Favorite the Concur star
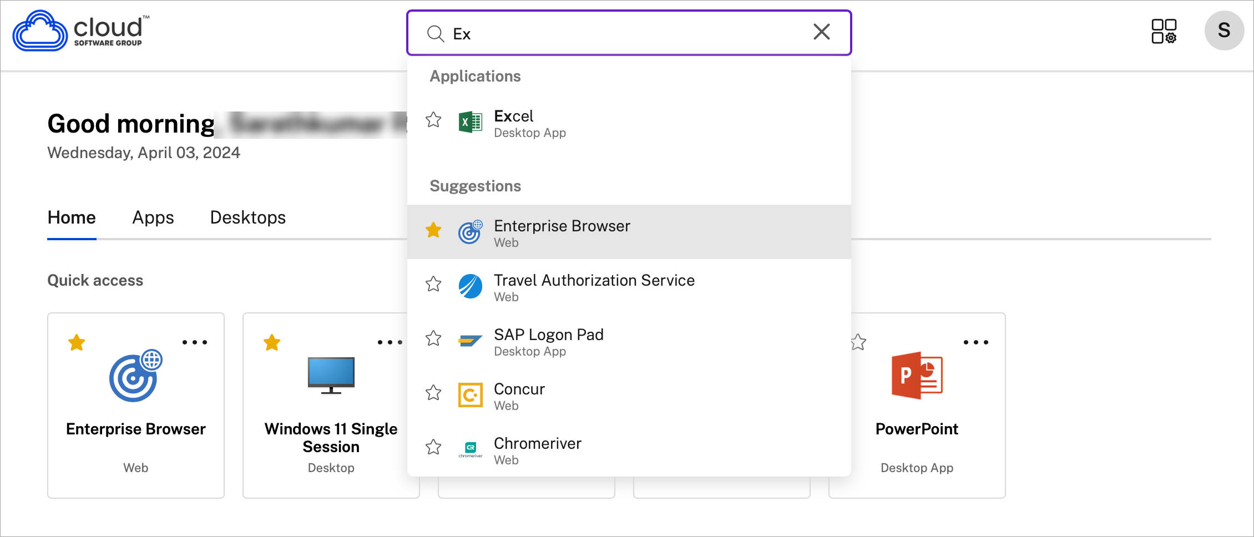The image size is (1254, 537). [x=433, y=393]
